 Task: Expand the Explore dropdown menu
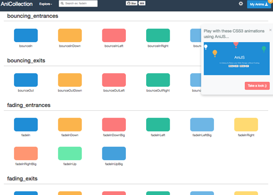click(45, 4)
